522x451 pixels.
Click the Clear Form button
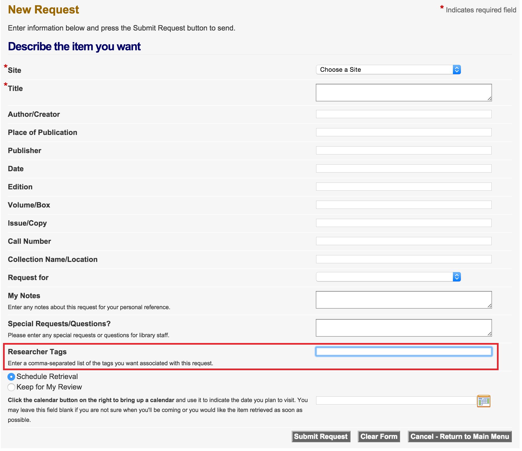coord(379,436)
